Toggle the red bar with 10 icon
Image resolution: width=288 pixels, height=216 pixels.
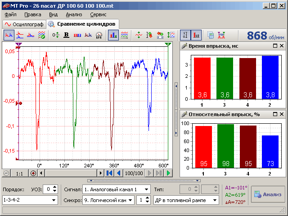(x=196, y=35)
